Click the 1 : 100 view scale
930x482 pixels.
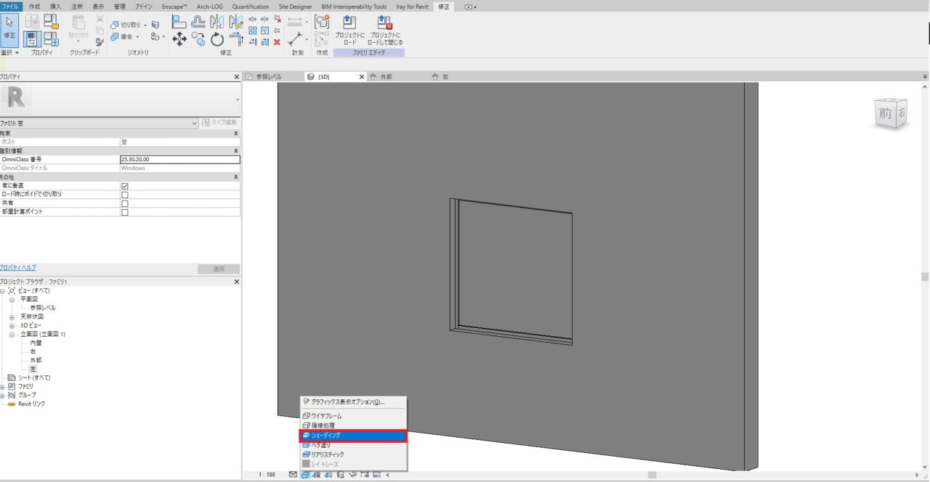[x=267, y=475]
